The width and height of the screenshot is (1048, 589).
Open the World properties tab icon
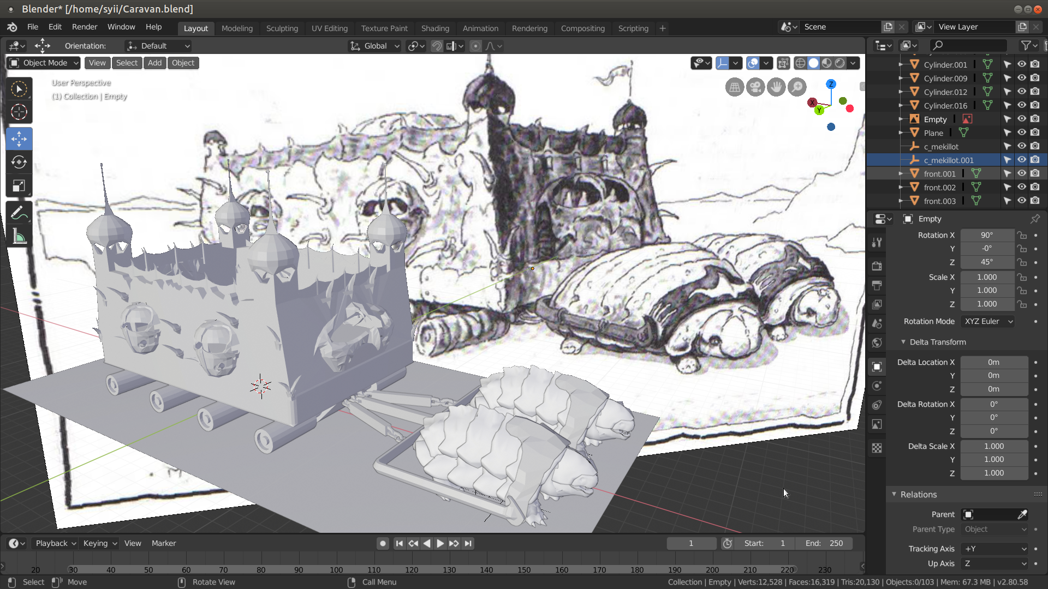[877, 342]
